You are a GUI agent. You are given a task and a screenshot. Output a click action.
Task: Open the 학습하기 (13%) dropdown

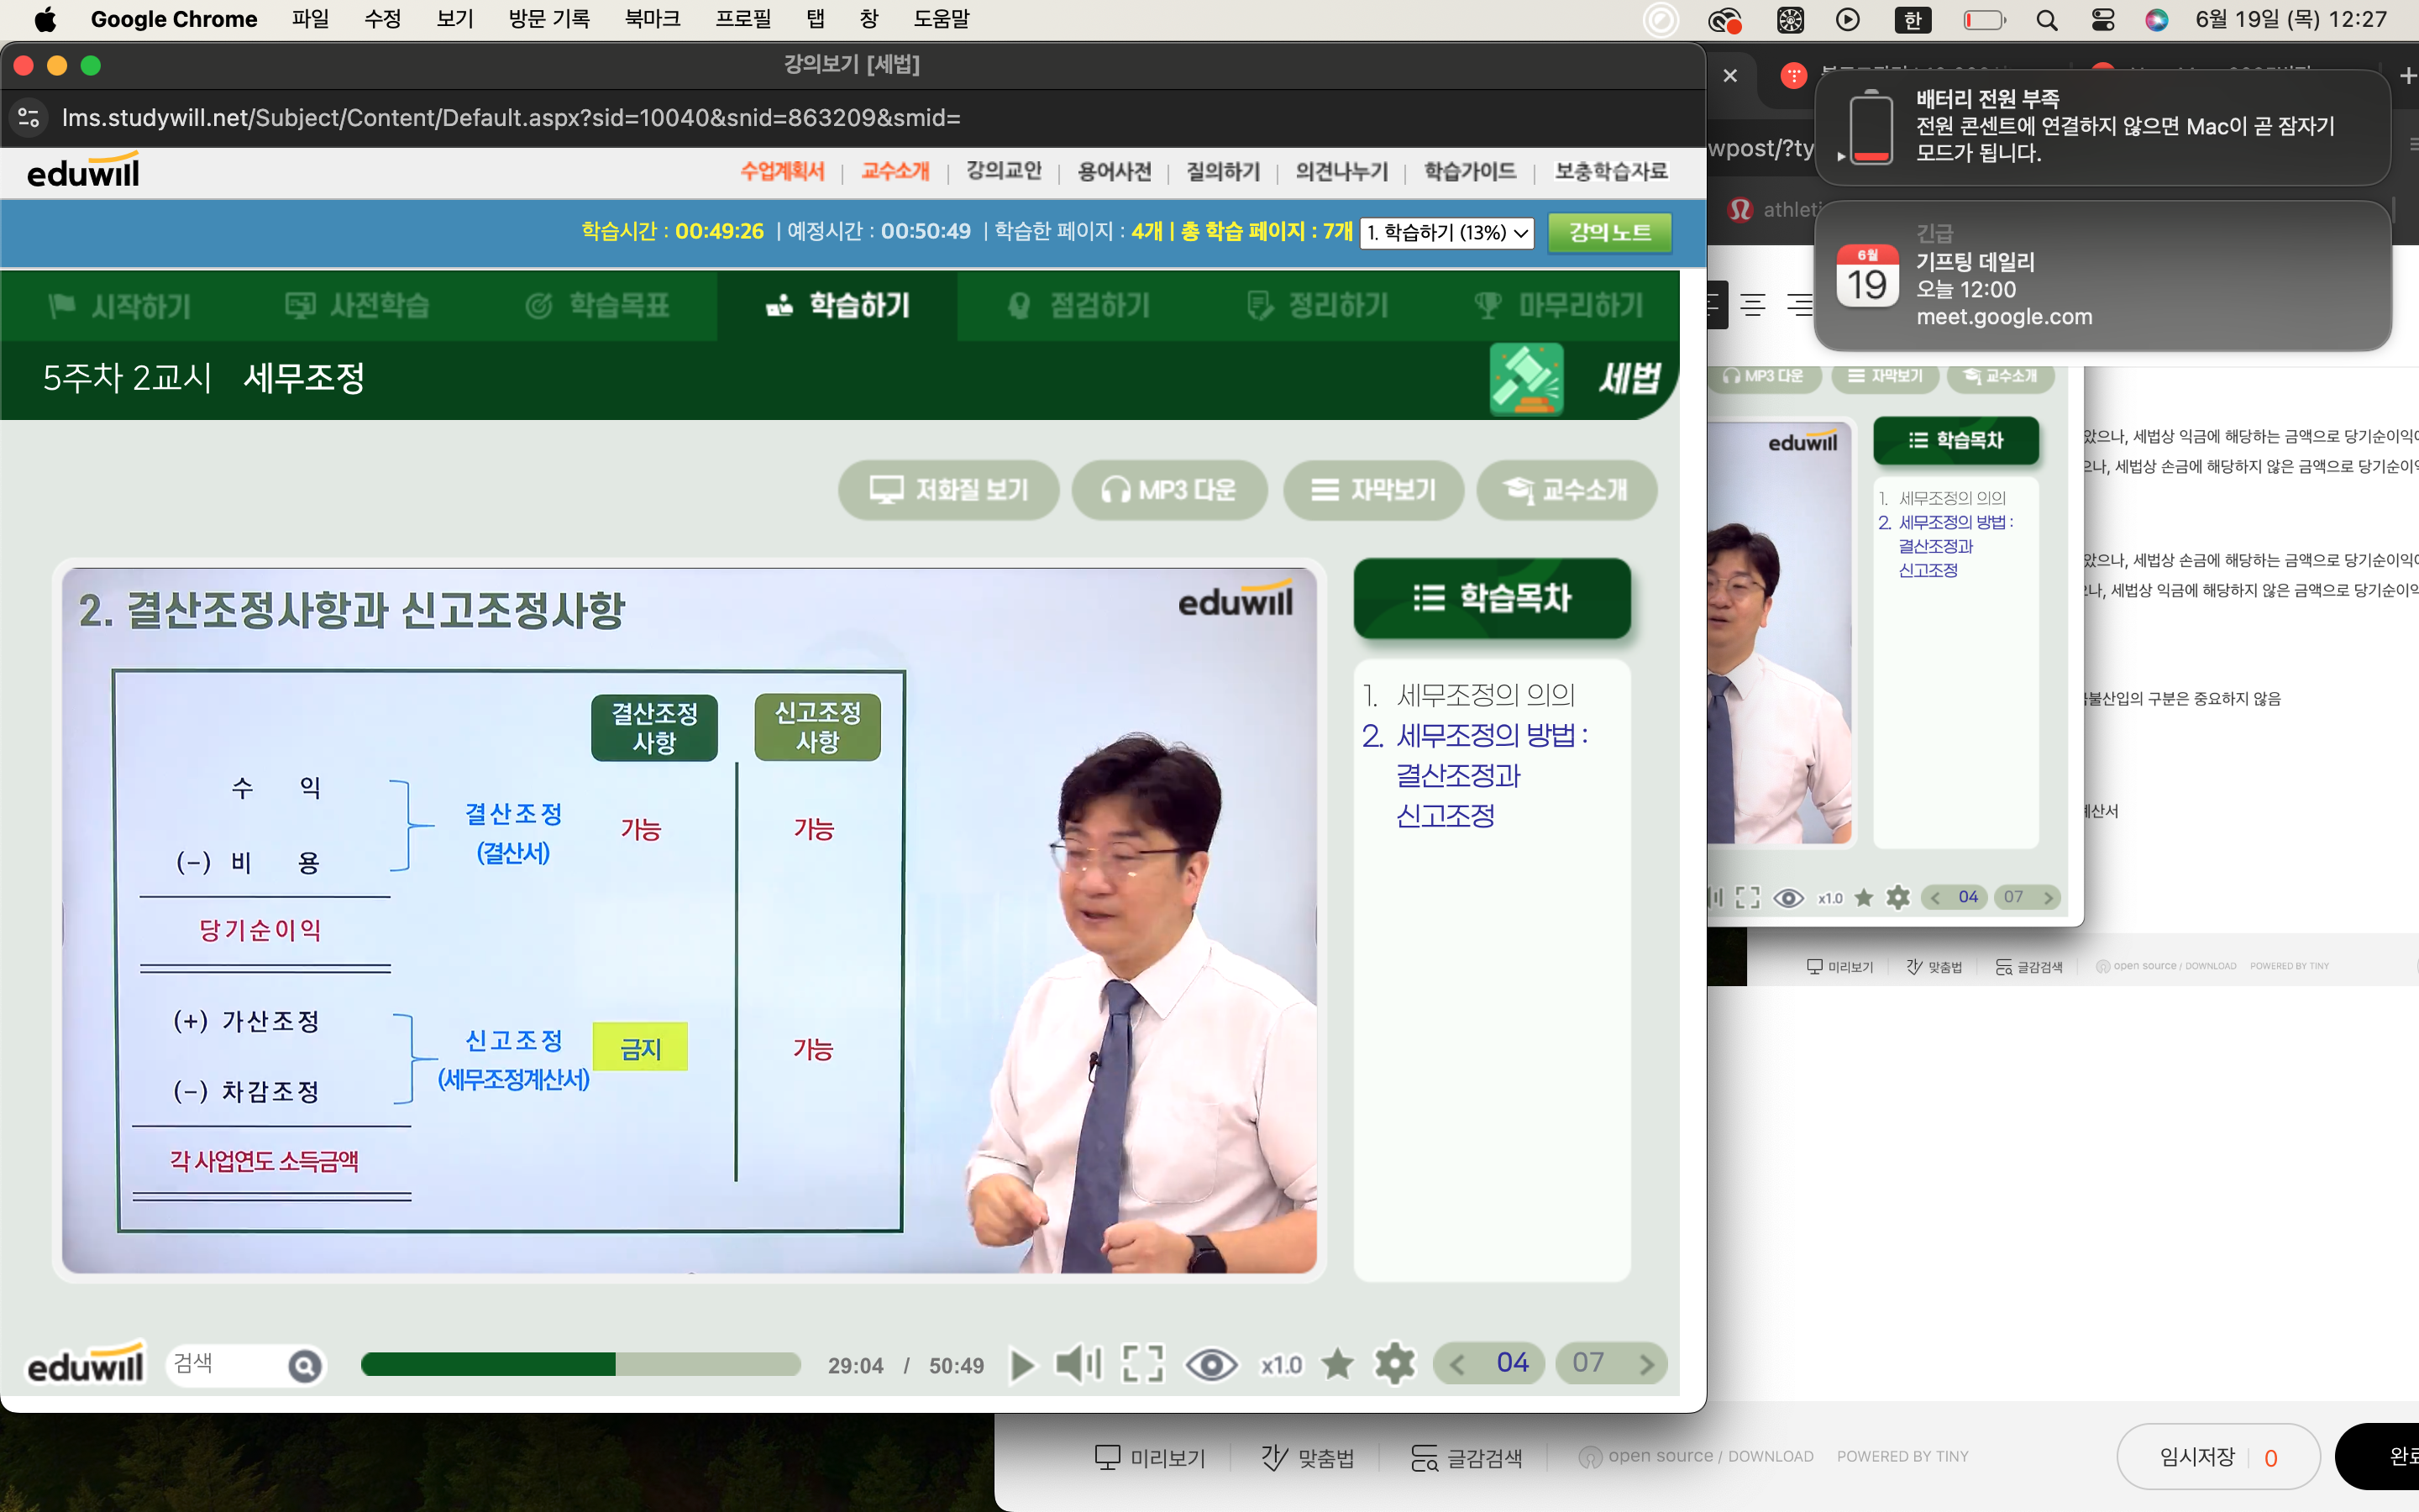[x=1446, y=232]
